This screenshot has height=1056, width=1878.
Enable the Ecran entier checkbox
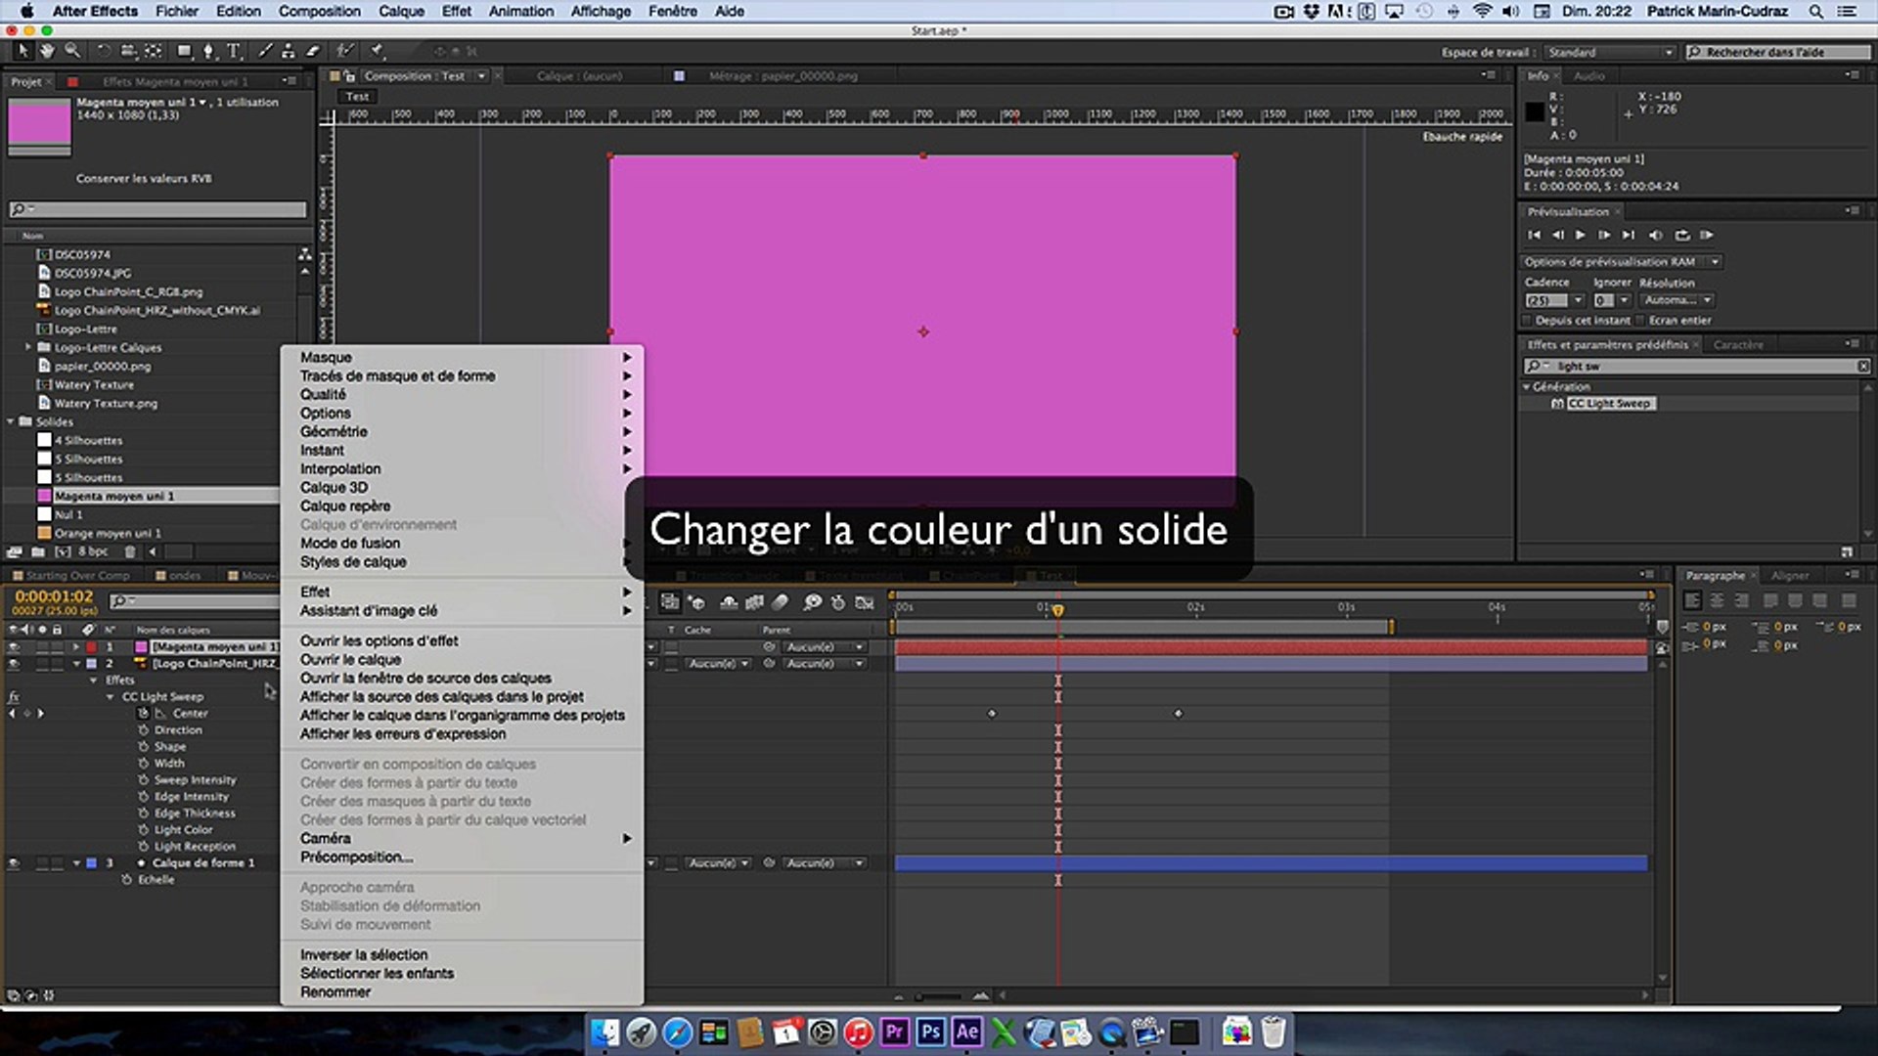(x=1640, y=321)
